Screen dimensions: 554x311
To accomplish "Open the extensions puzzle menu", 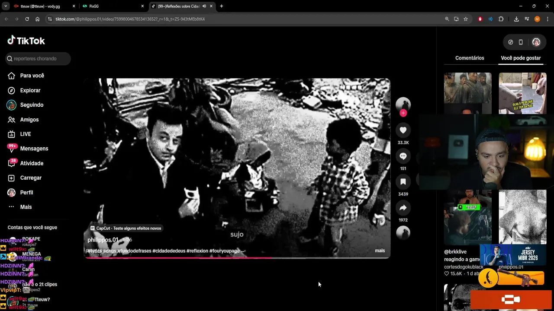I will pos(501,19).
